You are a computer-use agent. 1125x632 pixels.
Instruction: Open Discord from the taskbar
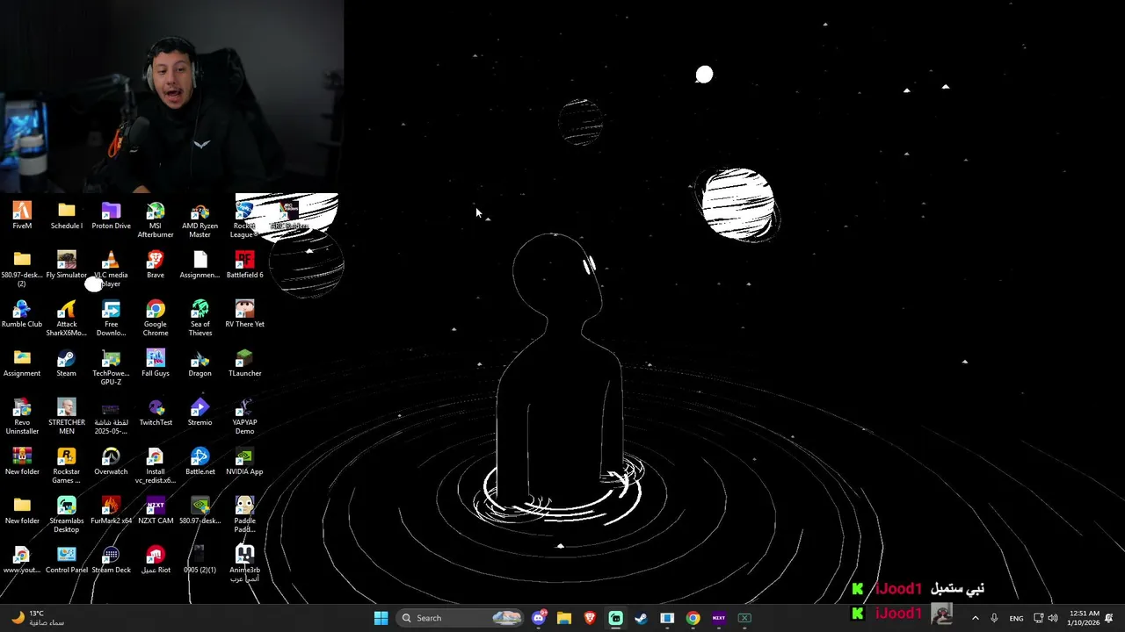pos(539,618)
